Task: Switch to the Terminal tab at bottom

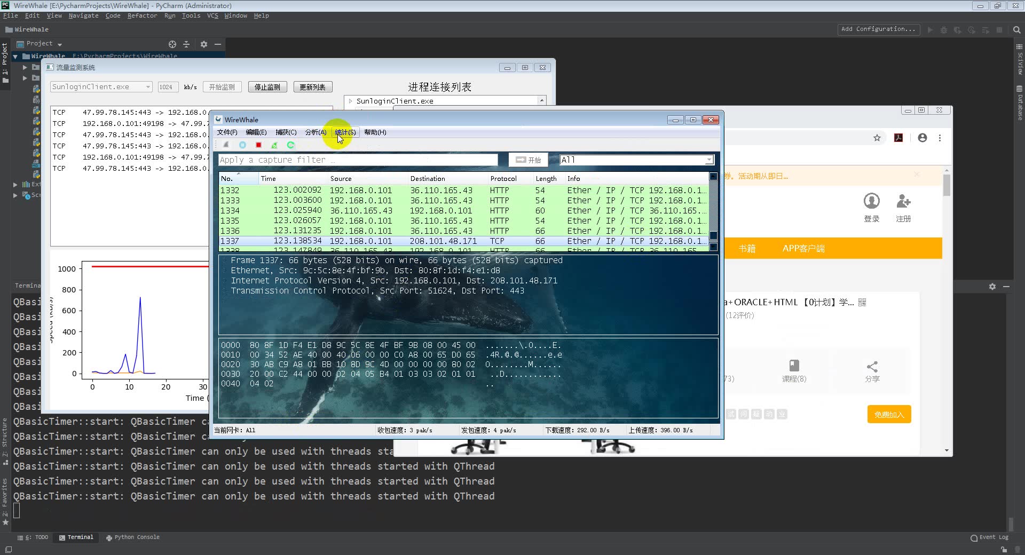Action: (76, 537)
